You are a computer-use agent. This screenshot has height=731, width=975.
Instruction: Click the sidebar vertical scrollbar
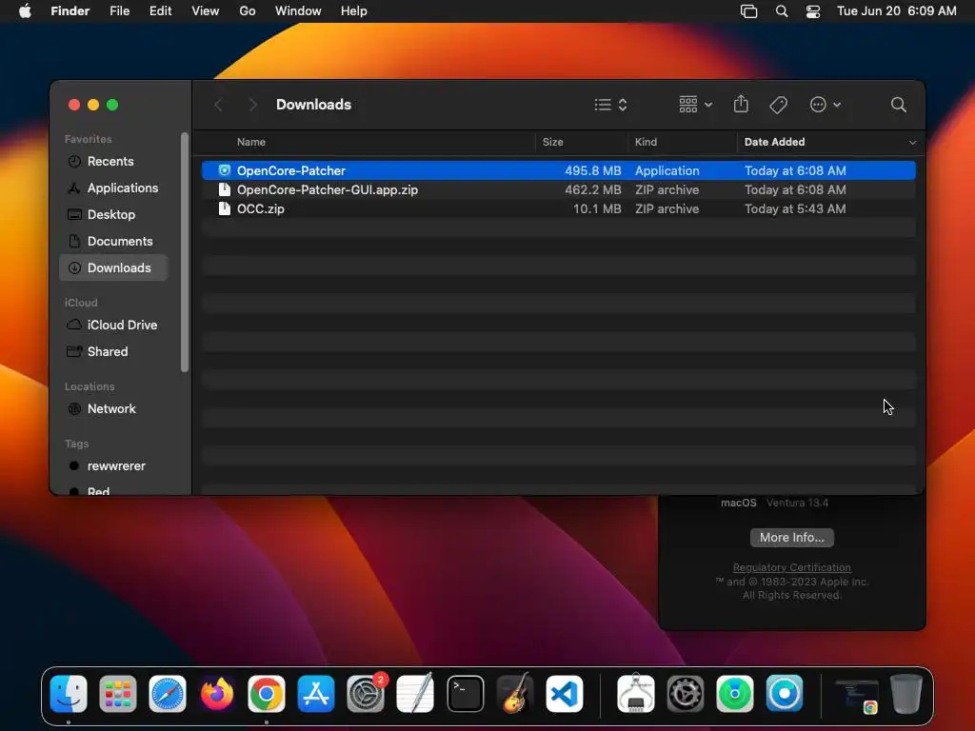184,252
